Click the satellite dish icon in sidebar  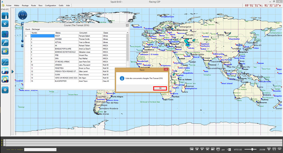click(5, 24)
